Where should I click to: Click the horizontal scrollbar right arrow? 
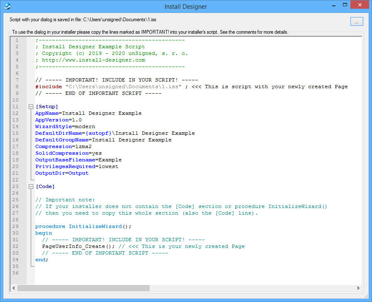click(x=358, y=288)
